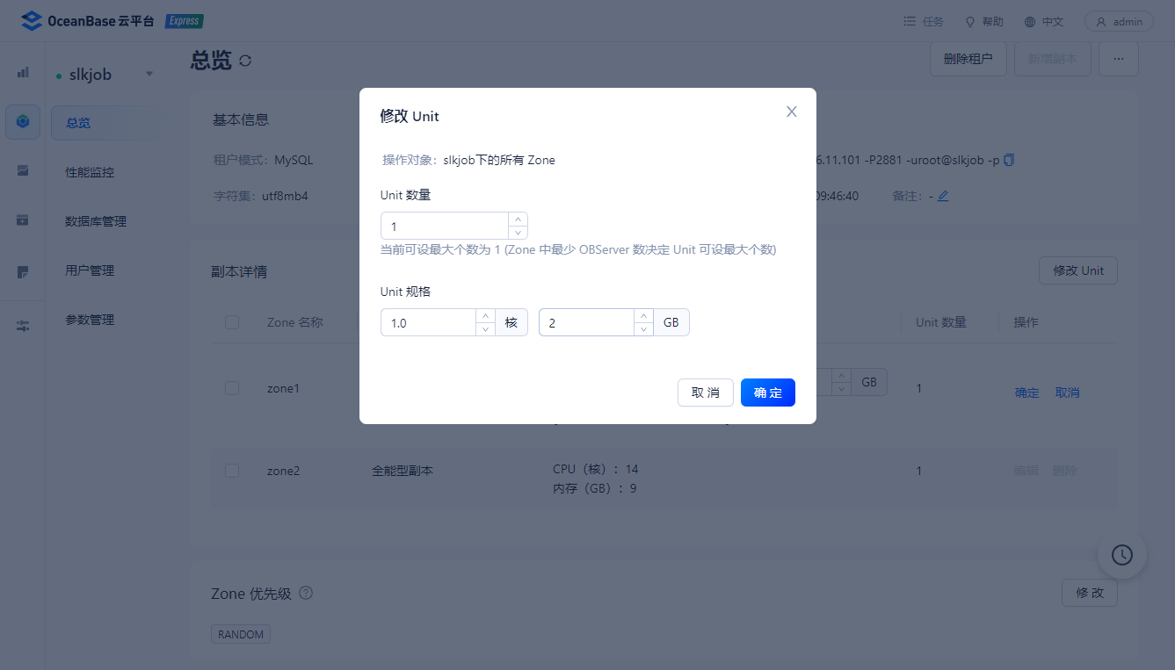The image size is (1175, 670).
Task: Toggle the select-all Zone checkbox
Action: [x=232, y=322]
